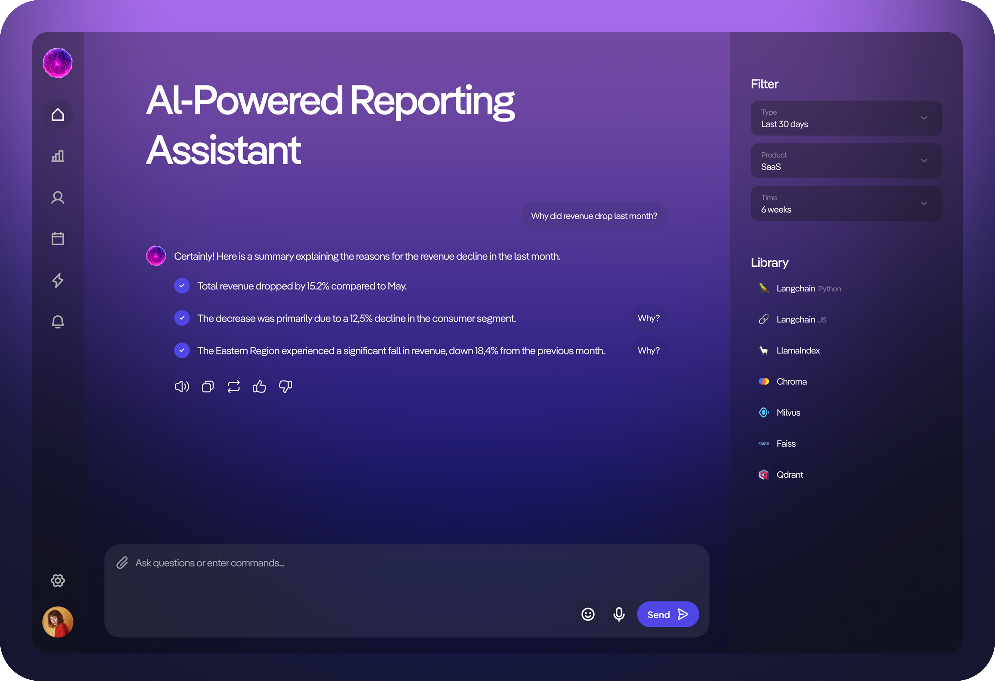Click the user avatar photo in the sidebar
Viewport: 995px width, 681px height.
pos(58,622)
